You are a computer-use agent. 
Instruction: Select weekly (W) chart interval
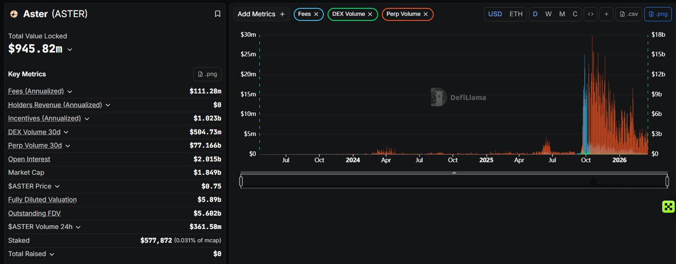(x=549, y=14)
